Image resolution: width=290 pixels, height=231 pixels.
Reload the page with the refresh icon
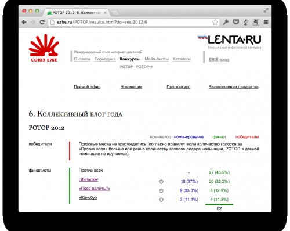pos(42,22)
